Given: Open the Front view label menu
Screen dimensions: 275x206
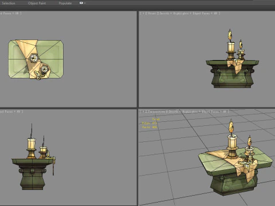Looking at the screenshot, I should (152, 13).
